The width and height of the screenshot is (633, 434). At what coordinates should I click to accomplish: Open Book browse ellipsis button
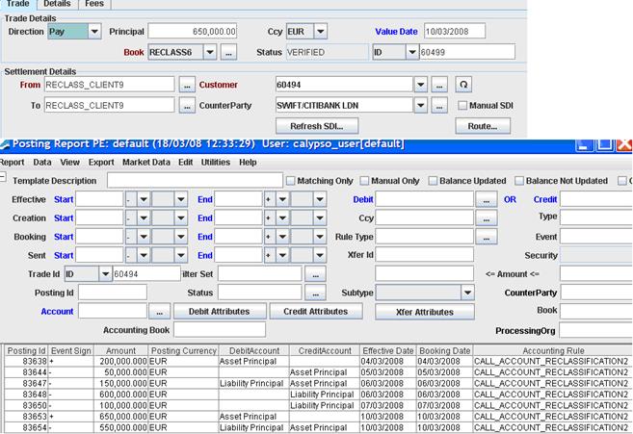click(228, 52)
